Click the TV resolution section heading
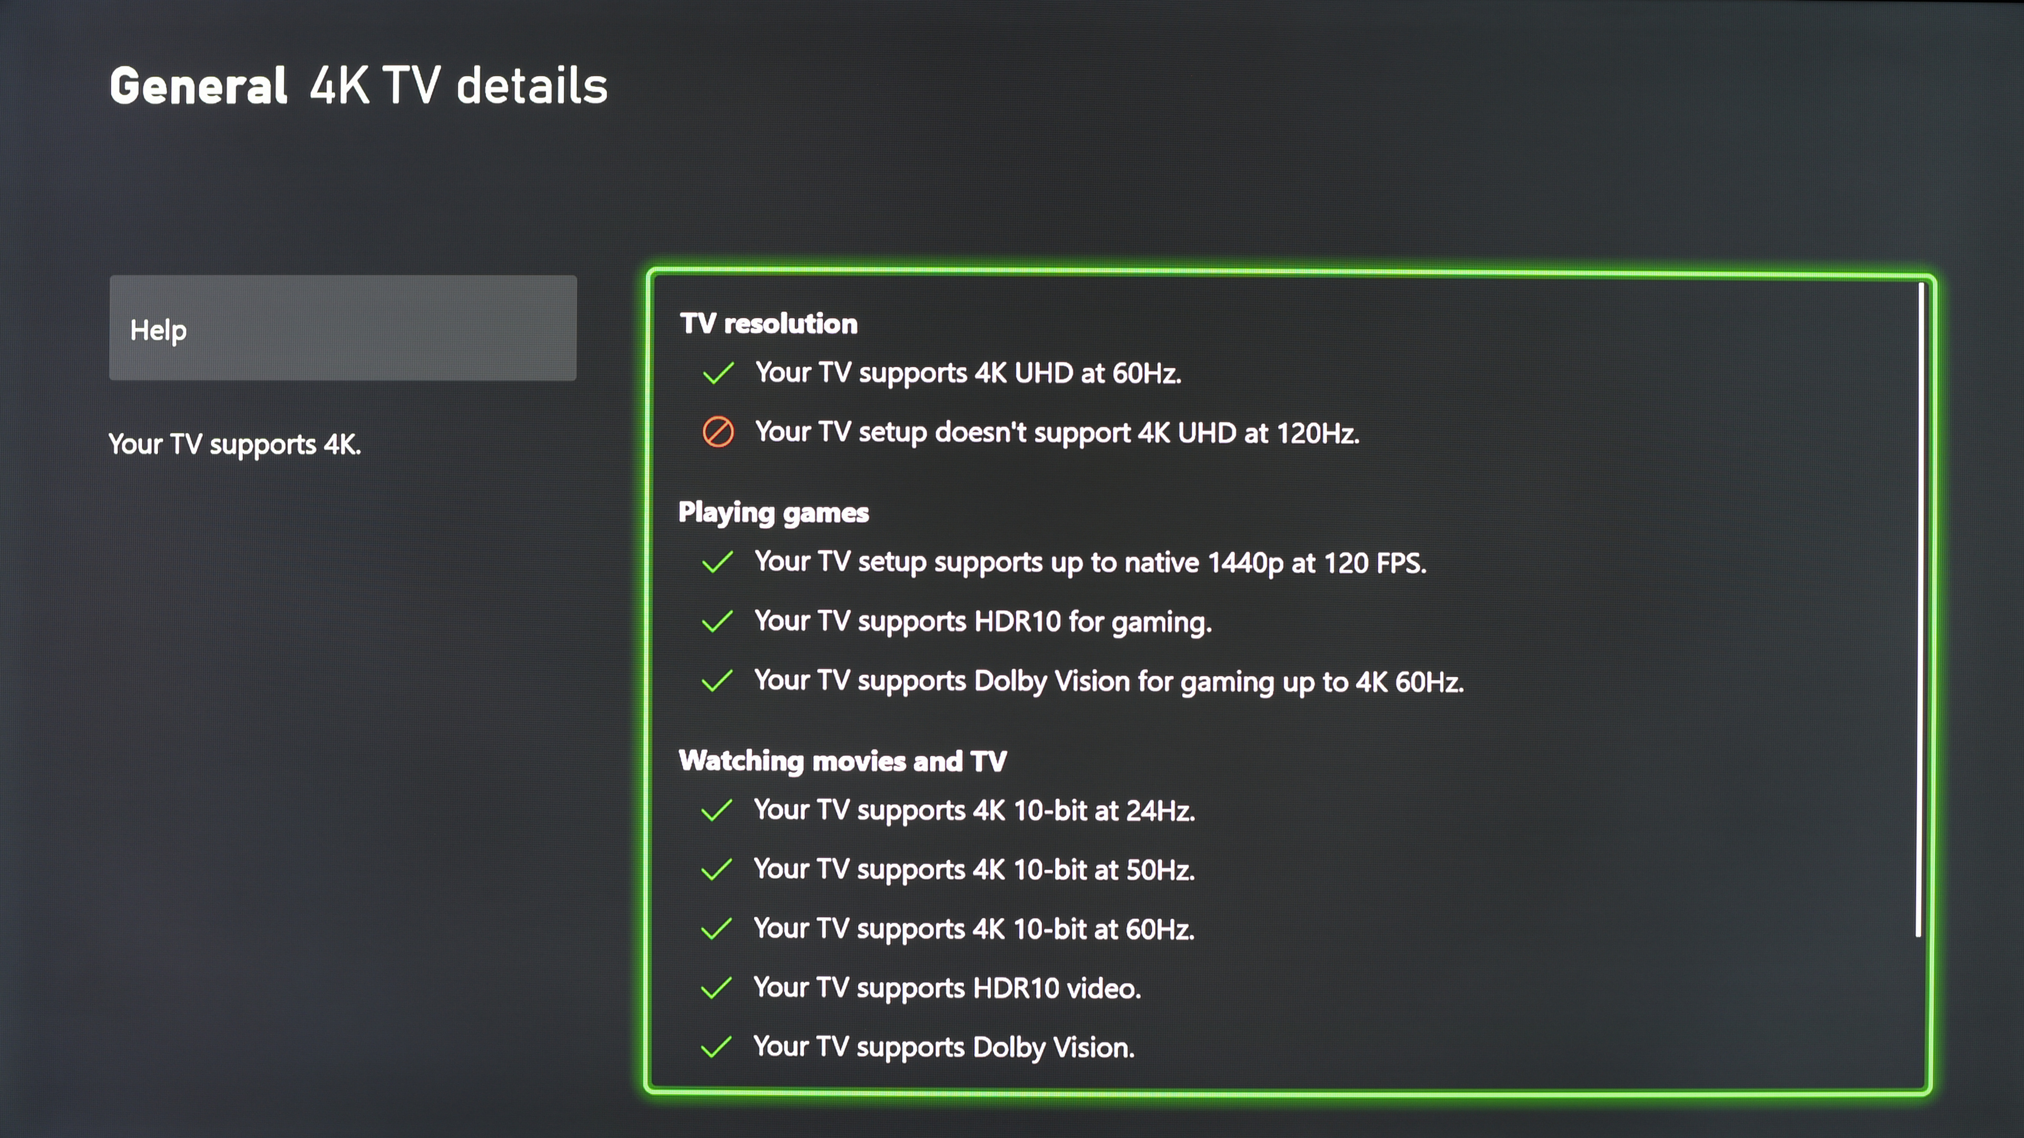Screen dimensions: 2024x1138 point(768,323)
